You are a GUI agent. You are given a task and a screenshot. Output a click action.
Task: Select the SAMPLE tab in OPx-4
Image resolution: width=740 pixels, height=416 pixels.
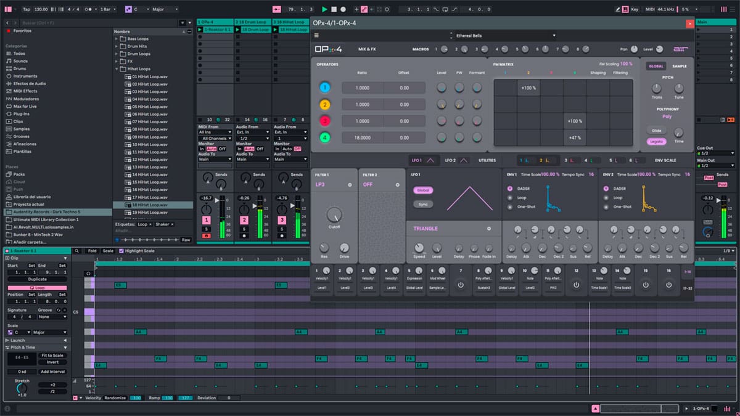coord(680,66)
